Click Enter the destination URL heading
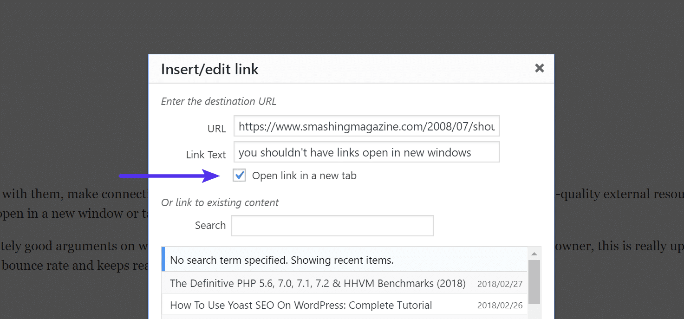The width and height of the screenshot is (684, 319). [218, 101]
